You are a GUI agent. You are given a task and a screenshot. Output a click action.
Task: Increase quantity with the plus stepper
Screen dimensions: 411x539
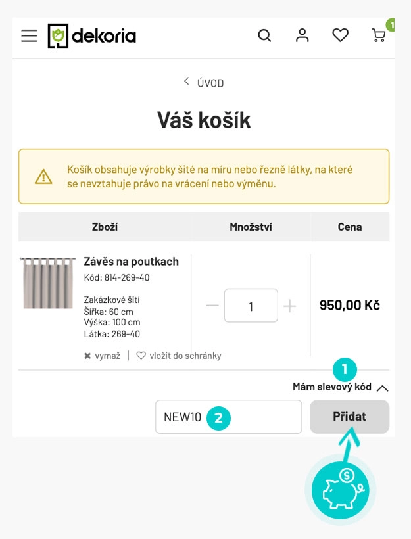(x=290, y=305)
